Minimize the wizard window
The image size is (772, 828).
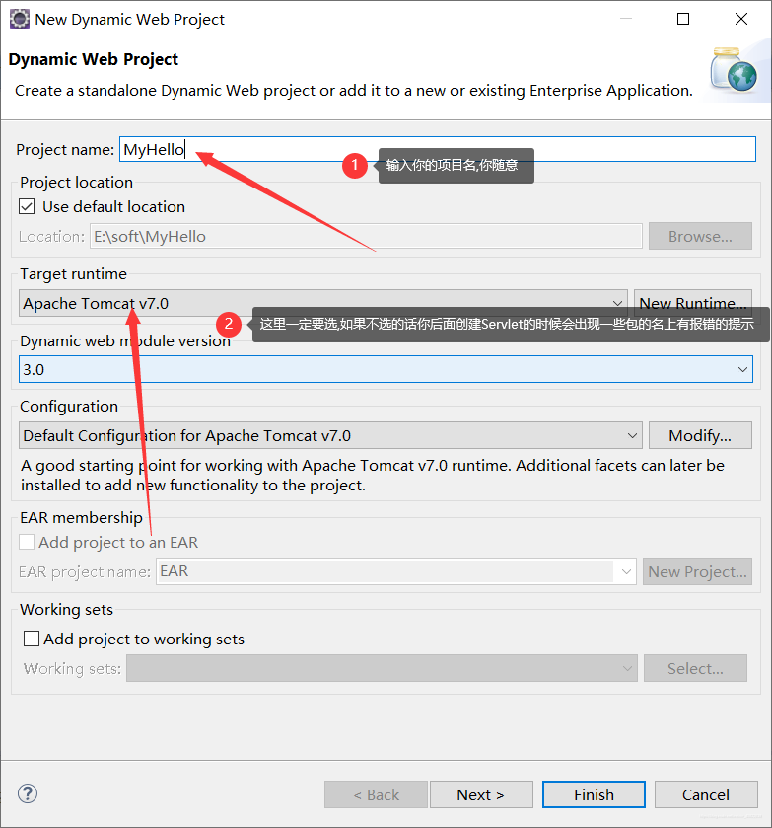coord(626,19)
